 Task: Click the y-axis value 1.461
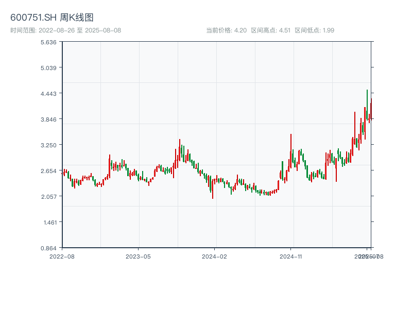click(50, 222)
